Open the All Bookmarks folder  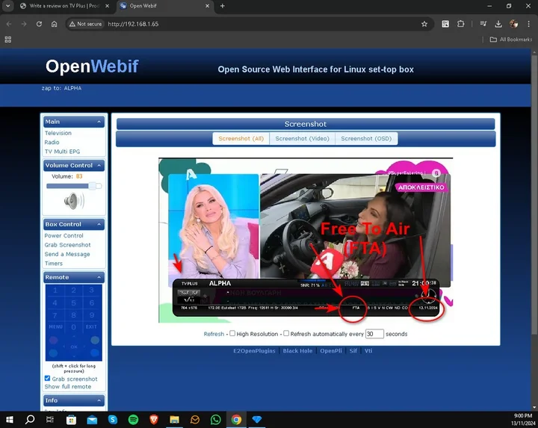coord(511,40)
